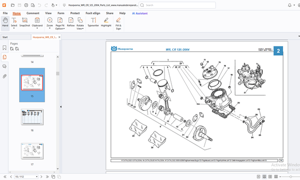Switch to continuous page view mode
300x180 pixels.
[264, 177]
